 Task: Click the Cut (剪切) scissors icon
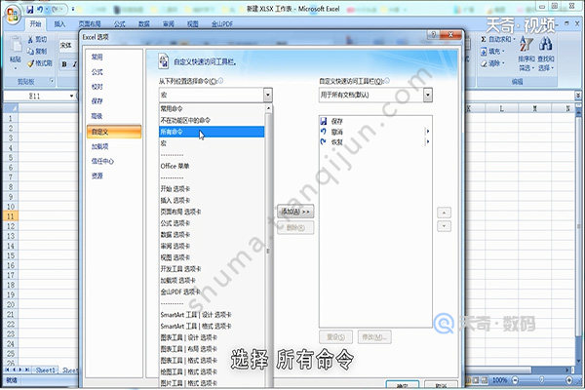pos(30,39)
